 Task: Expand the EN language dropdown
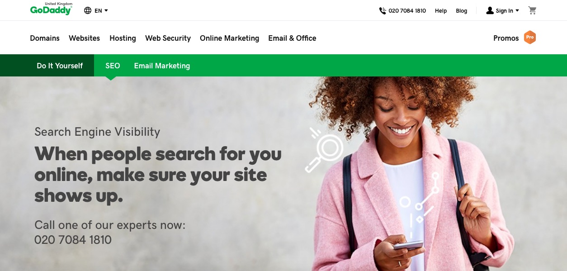tap(102, 10)
